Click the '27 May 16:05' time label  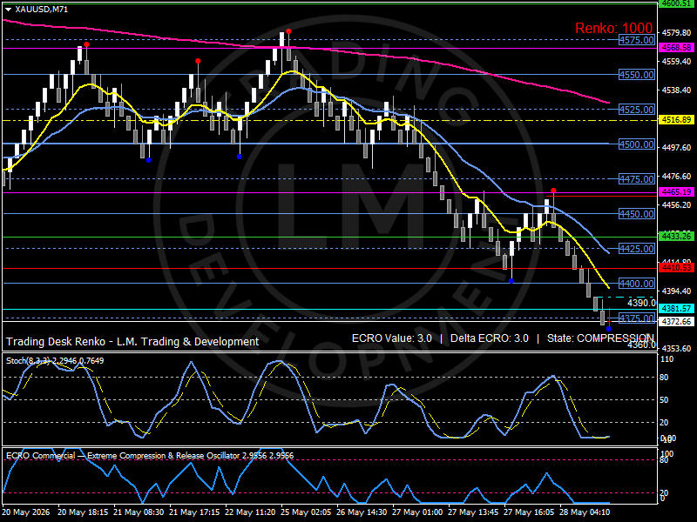(529, 512)
